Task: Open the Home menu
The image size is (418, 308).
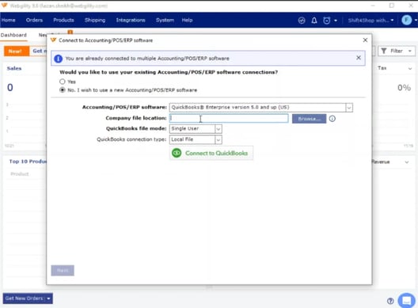Action: [8, 20]
